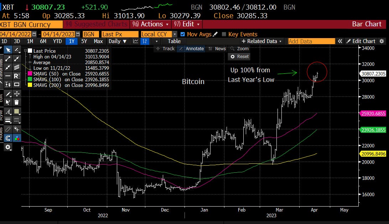Open the Daily periodicity dropdown

click(x=118, y=41)
